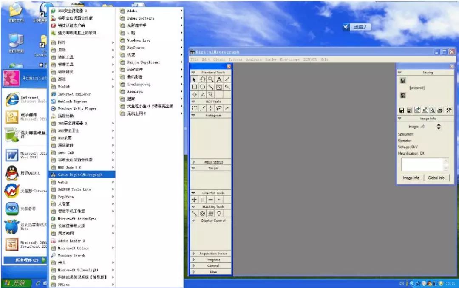Collapse the Line Plot Tools section

pyautogui.click(x=193, y=193)
